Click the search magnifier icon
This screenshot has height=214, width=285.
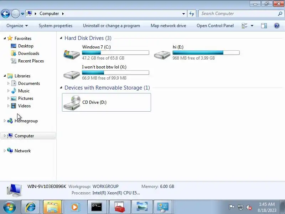pos(280,14)
